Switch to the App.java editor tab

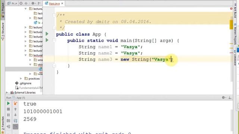click(x=54, y=3)
